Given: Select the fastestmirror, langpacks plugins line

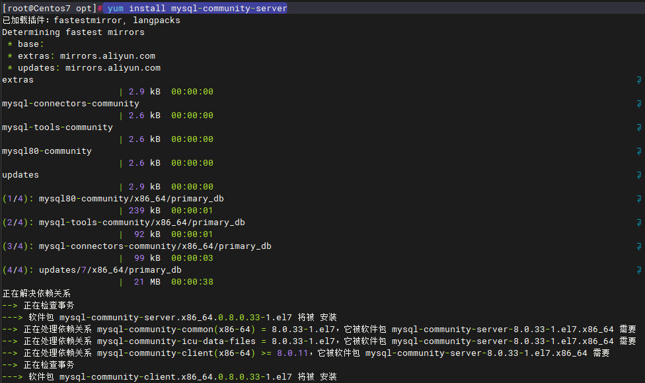Looking at the screenshot, I should [x=91, y=20].
